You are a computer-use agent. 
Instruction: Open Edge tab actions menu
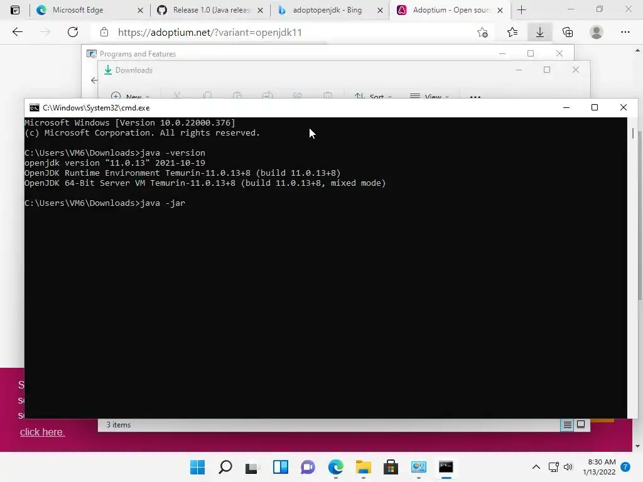click(x=15, y=10)
